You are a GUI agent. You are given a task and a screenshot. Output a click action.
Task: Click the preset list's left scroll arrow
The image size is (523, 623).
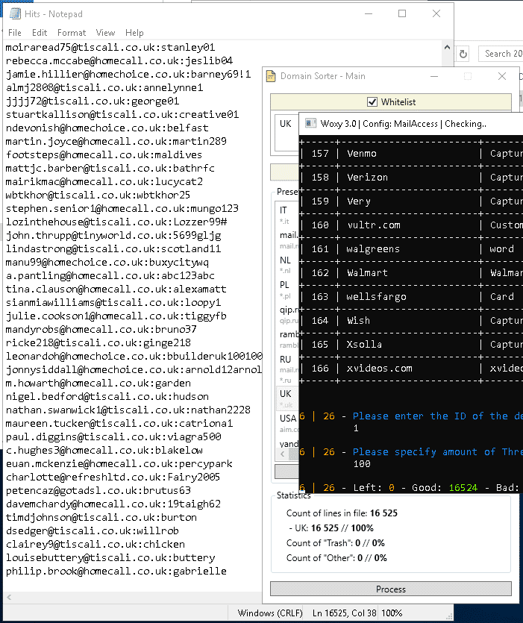[282, 454]
